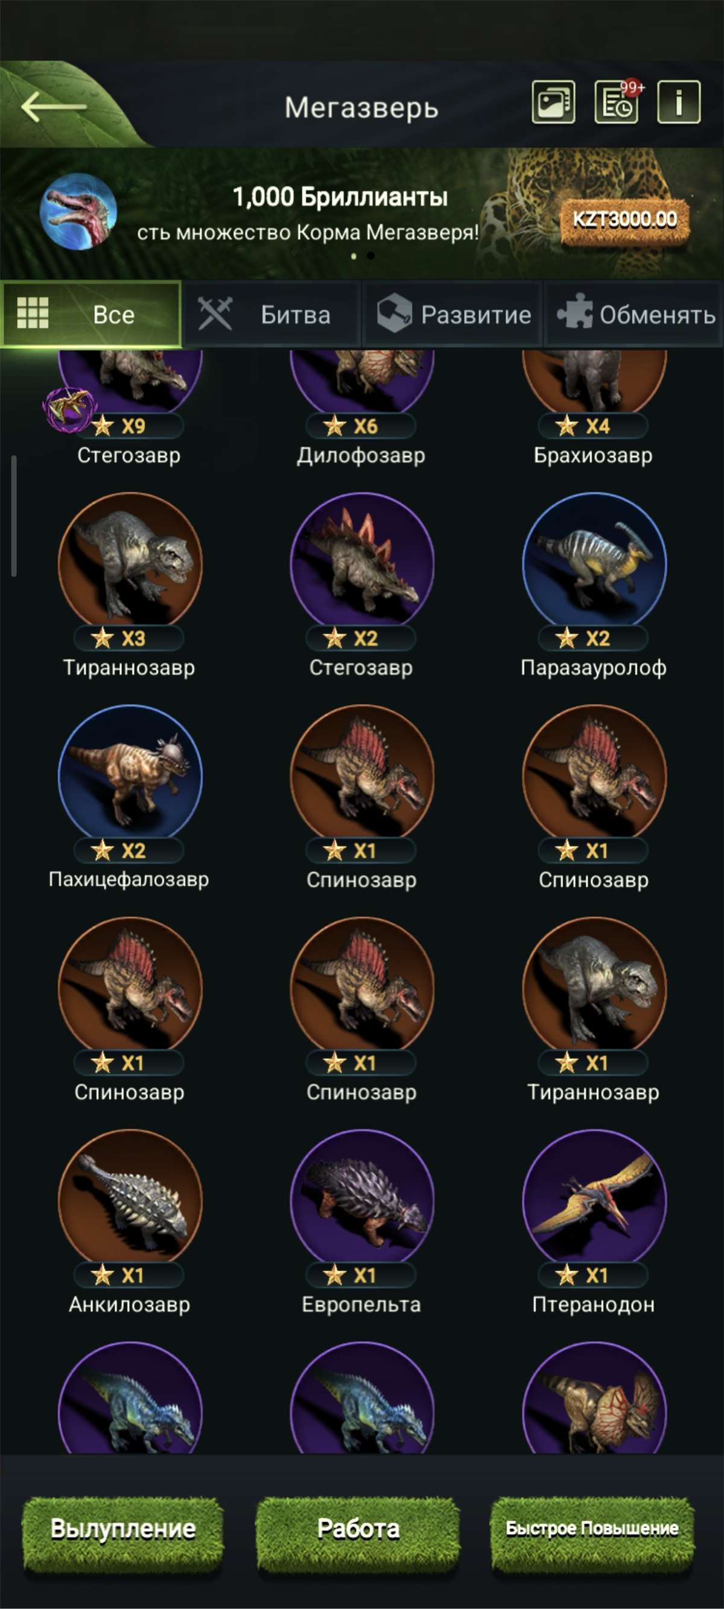Viewport: 724px width, 1609px height.
Task: Switch to the Все tab
Action: pyautogui.click(x=91, y=314)
